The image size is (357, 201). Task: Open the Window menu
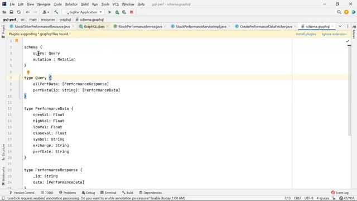pos(128,4)
